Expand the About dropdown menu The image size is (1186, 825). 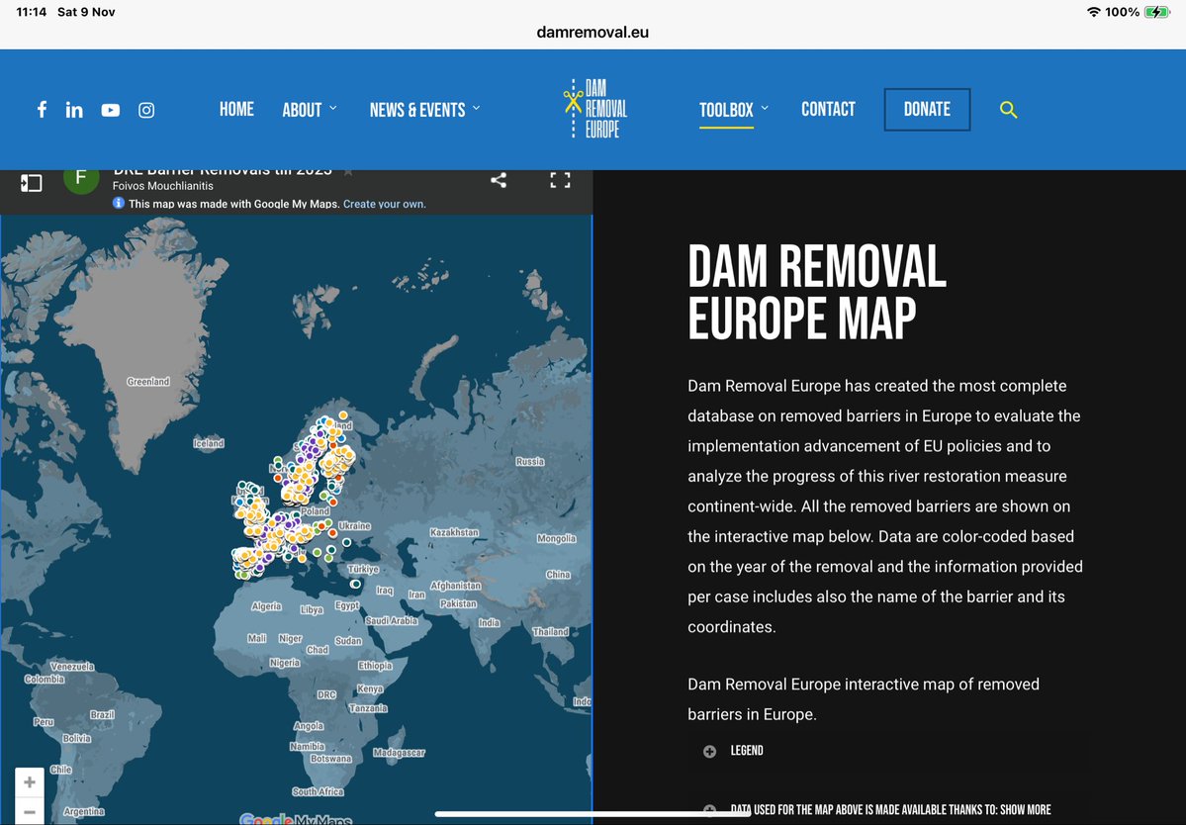point(309,110)
